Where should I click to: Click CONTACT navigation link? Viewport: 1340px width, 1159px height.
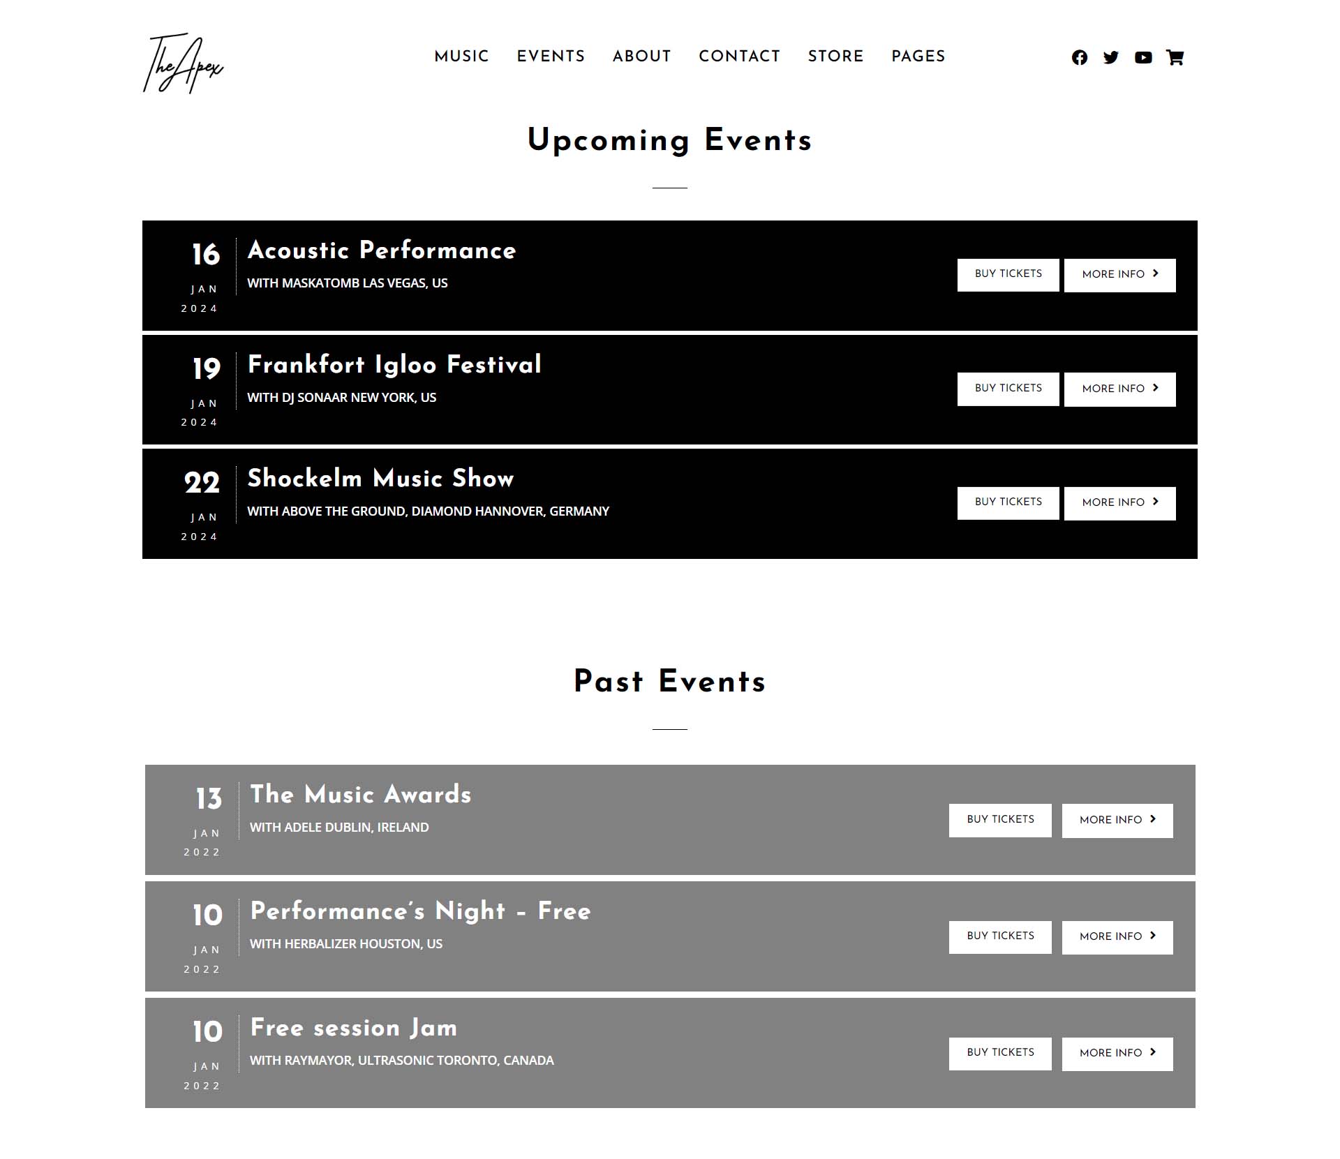point(740,57)
